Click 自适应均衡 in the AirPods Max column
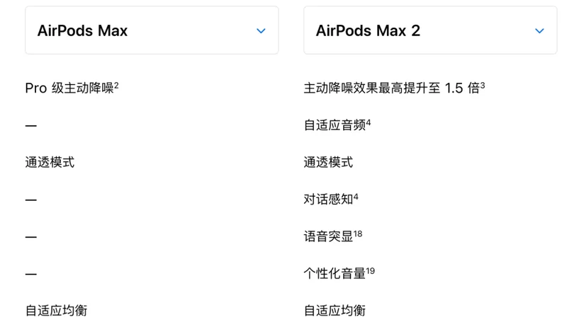Viewport: 567px width, 329px height. pos(56,310)
